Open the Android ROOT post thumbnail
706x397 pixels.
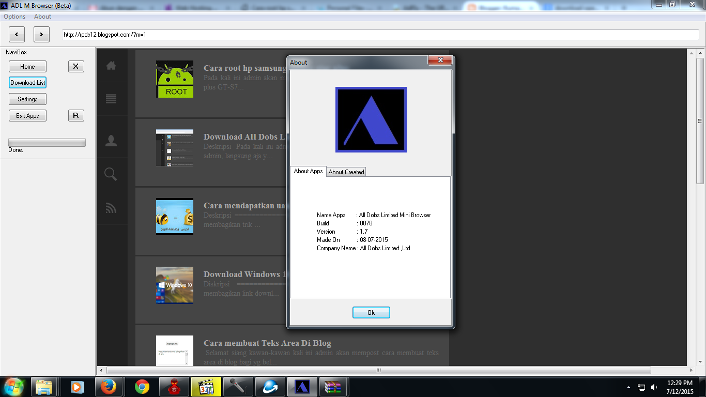175,79
